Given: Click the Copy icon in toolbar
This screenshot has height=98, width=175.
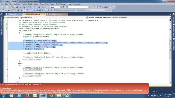Looking at the screenshot, I should [24, 7].
